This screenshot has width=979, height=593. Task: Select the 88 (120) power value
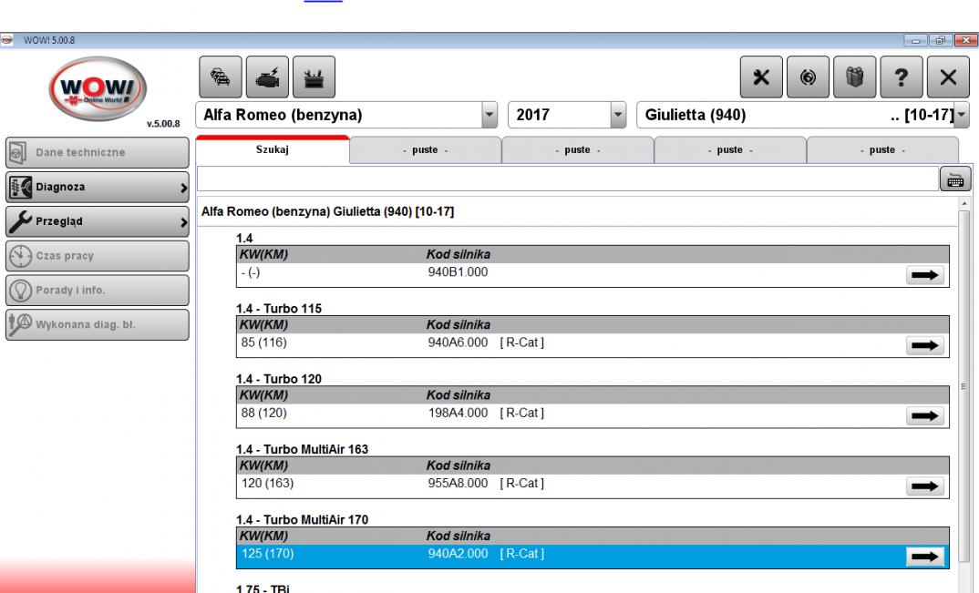(x=263, y=414)
